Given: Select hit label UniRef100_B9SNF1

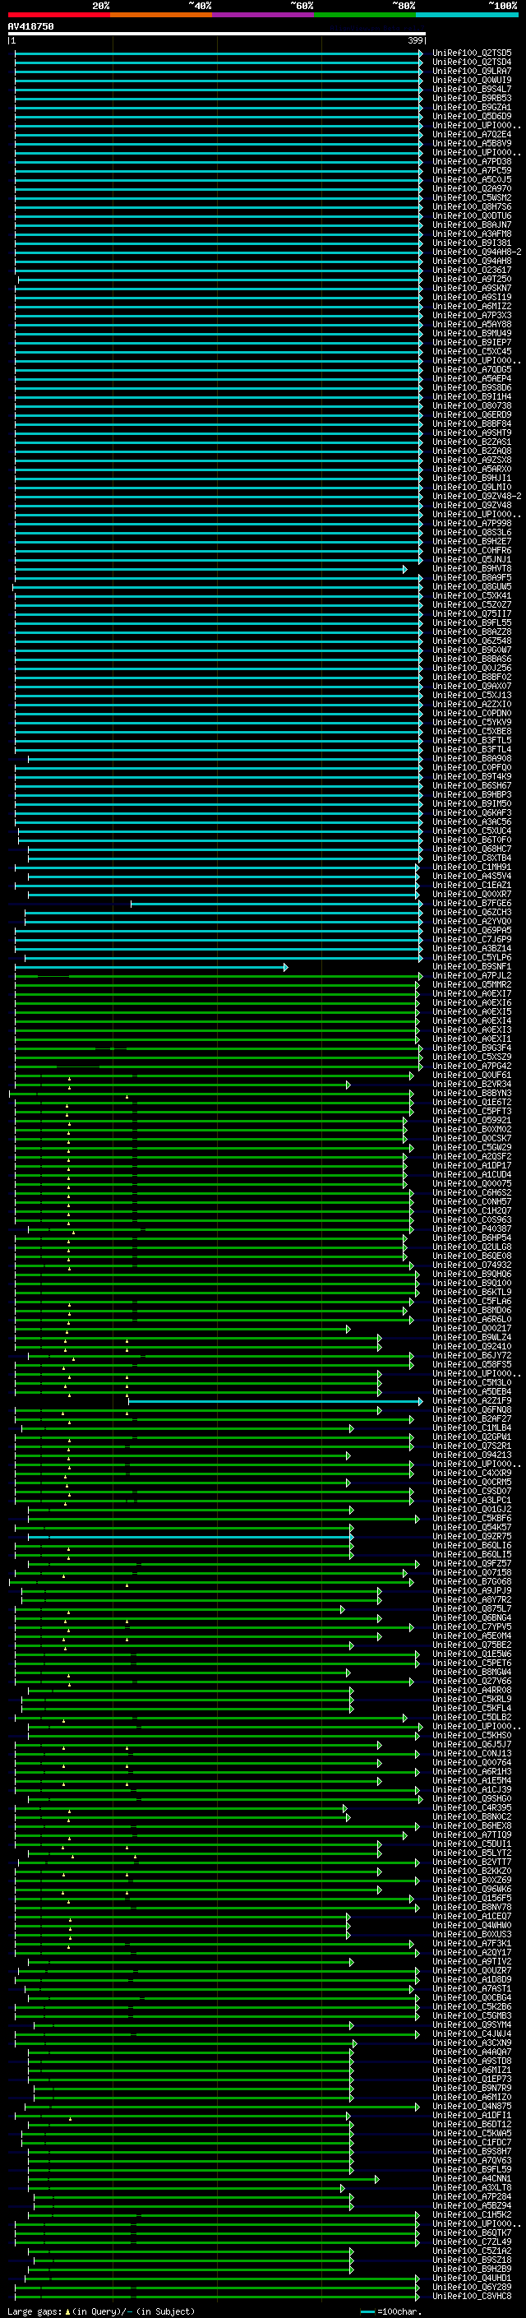Looking at the screenshot, I should coord(471,966).
